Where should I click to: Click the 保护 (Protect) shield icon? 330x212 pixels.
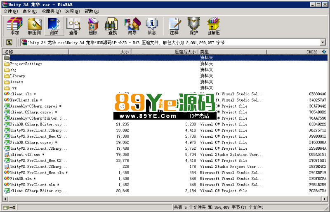pyautogui.click(x=194, y=26)
